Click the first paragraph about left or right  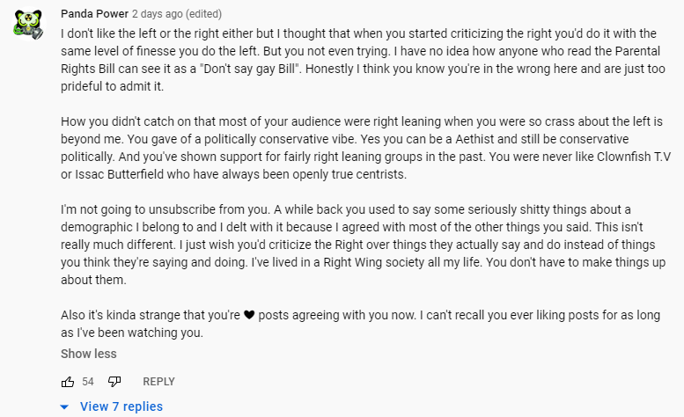pyautogui.click(x=363, y=60)
